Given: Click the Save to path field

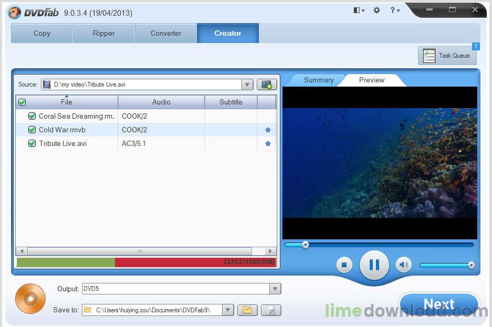Looking at the screenshot, I should coord(153,310).
